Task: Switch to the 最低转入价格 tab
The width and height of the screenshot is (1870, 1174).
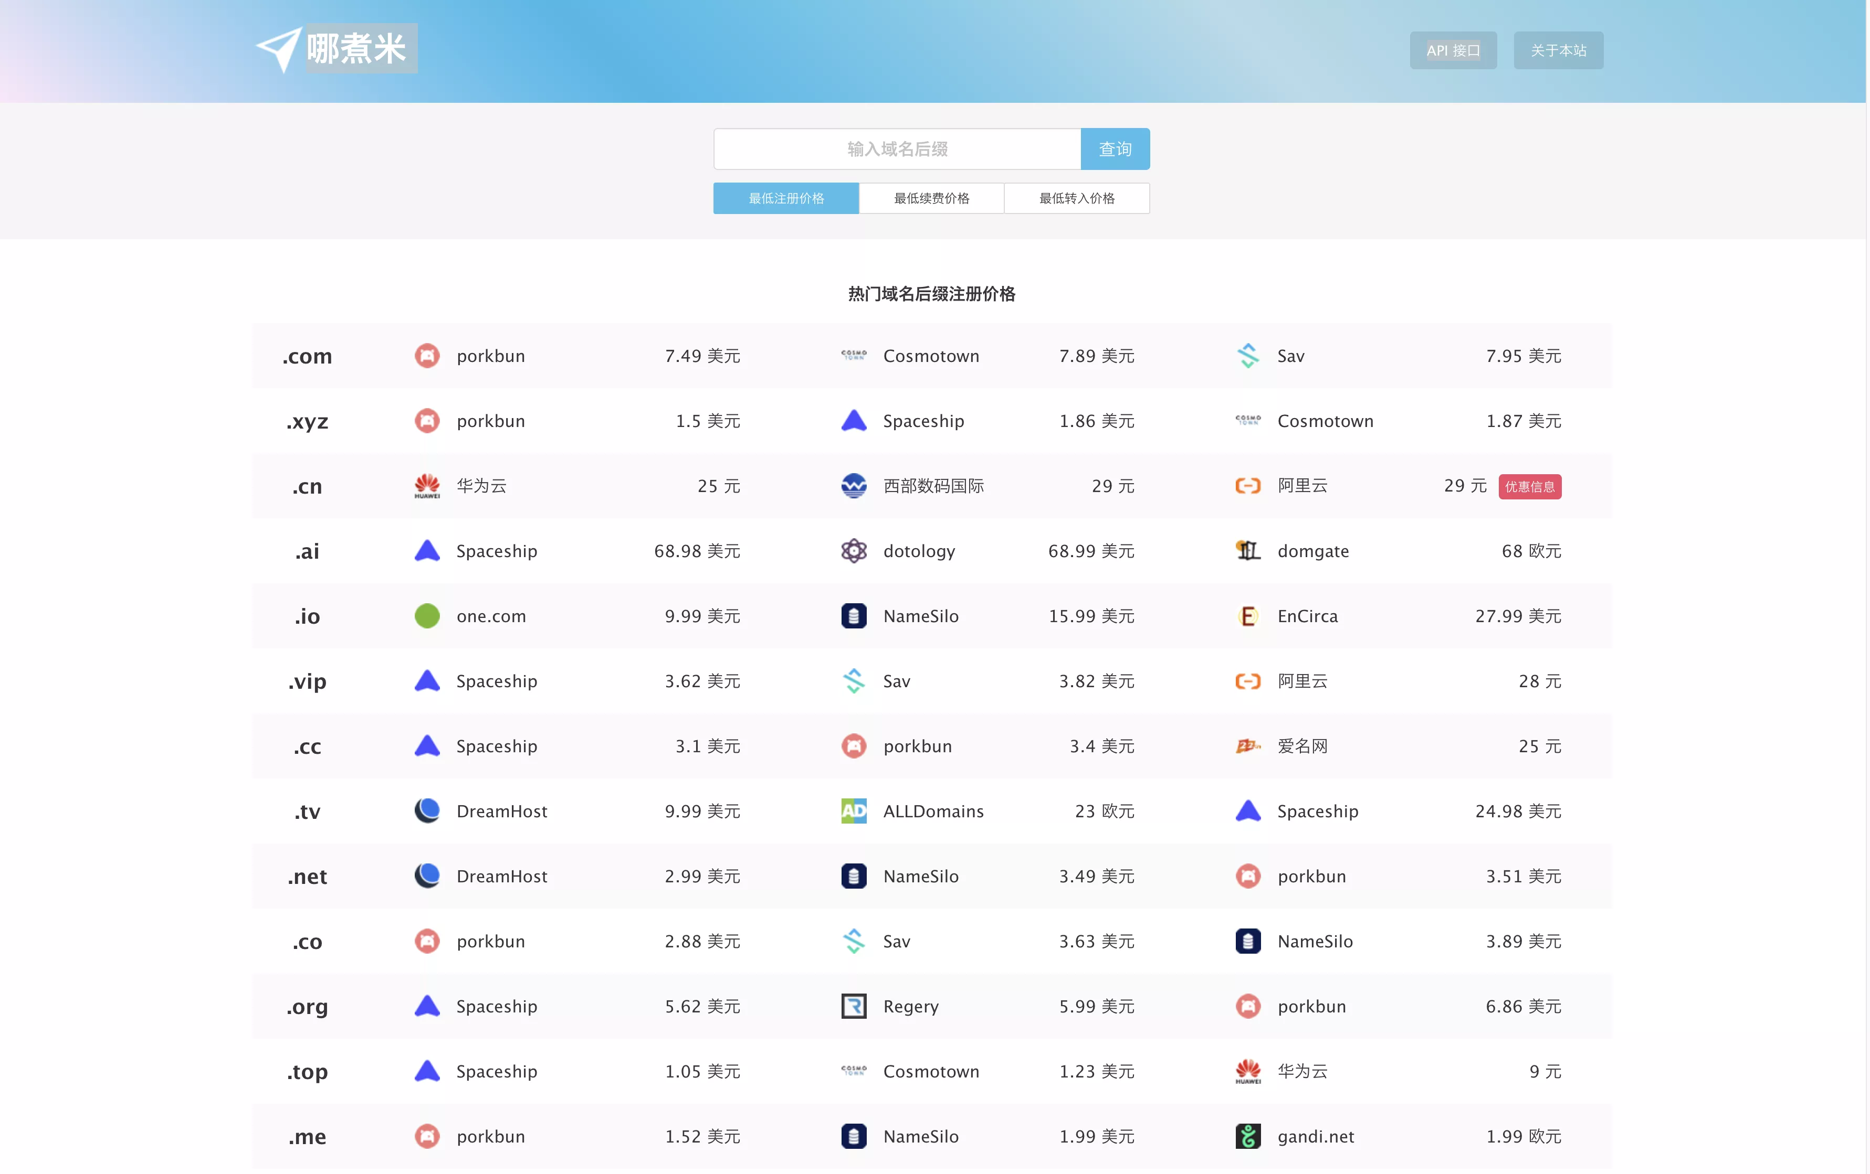Action: [x=1076, y=199]
